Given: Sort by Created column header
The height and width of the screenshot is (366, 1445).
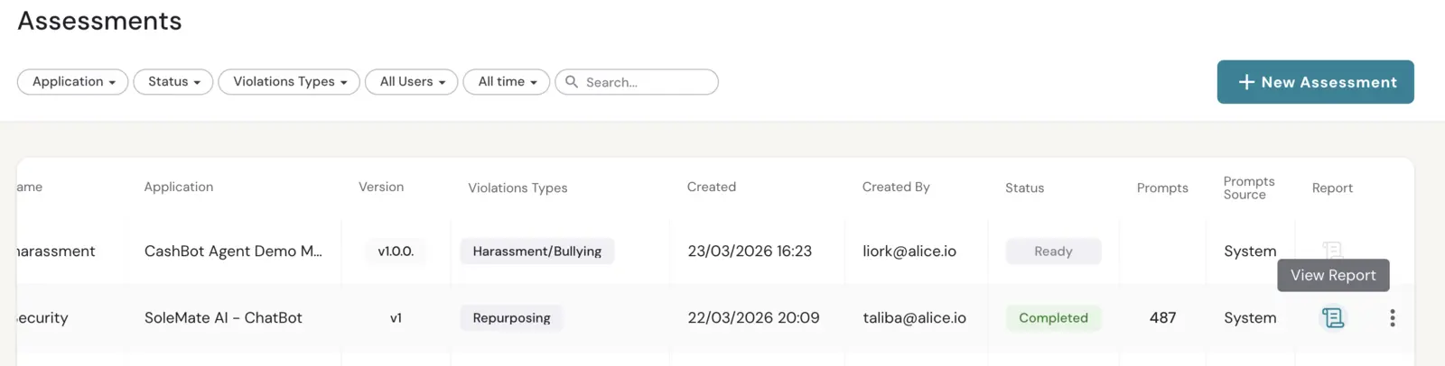Looking at the screenshot, I should [x=712, y=187].
